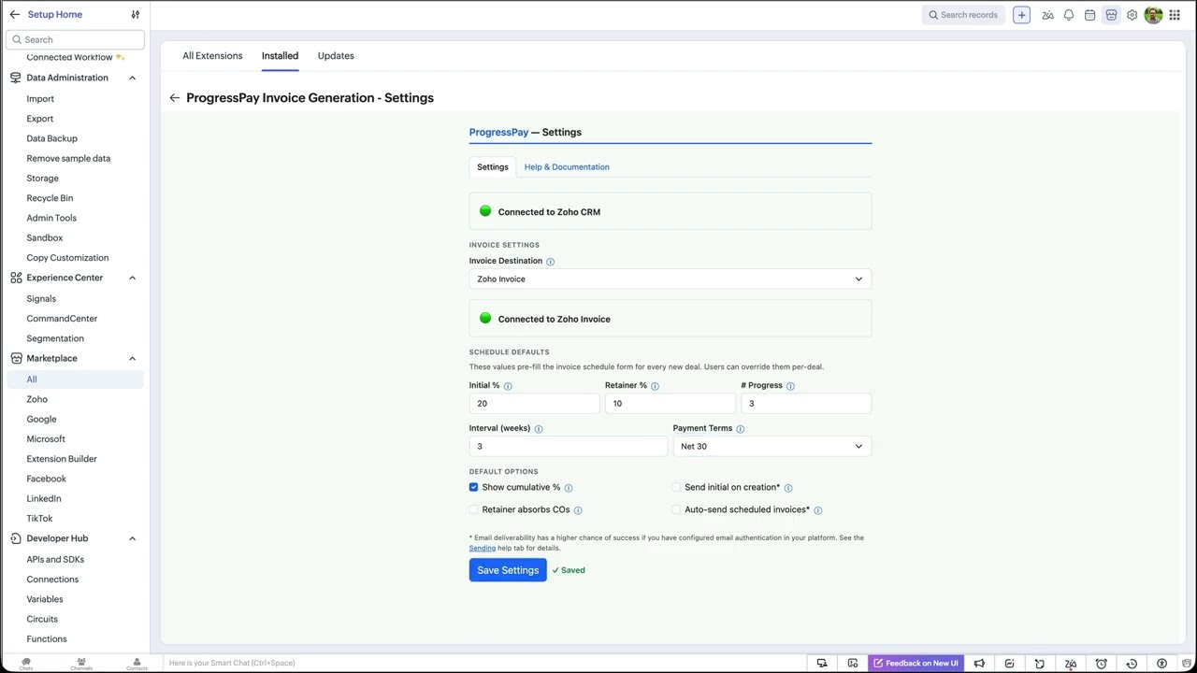Click the back arrow next to Setup Home
This screenshot has height=673, width=1197.
tap(14, 15)
